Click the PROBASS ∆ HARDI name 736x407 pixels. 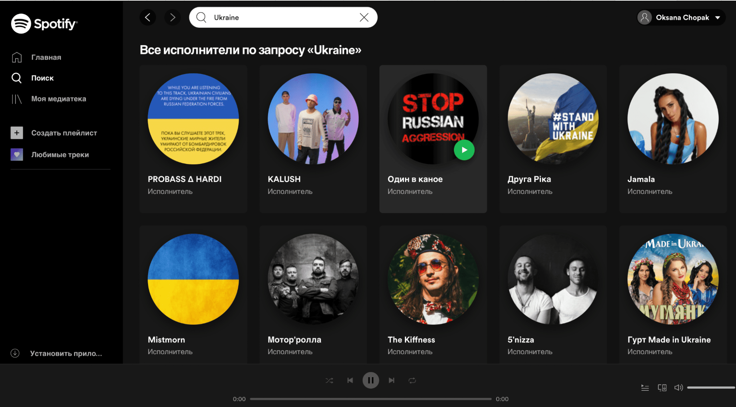[184, 179]
